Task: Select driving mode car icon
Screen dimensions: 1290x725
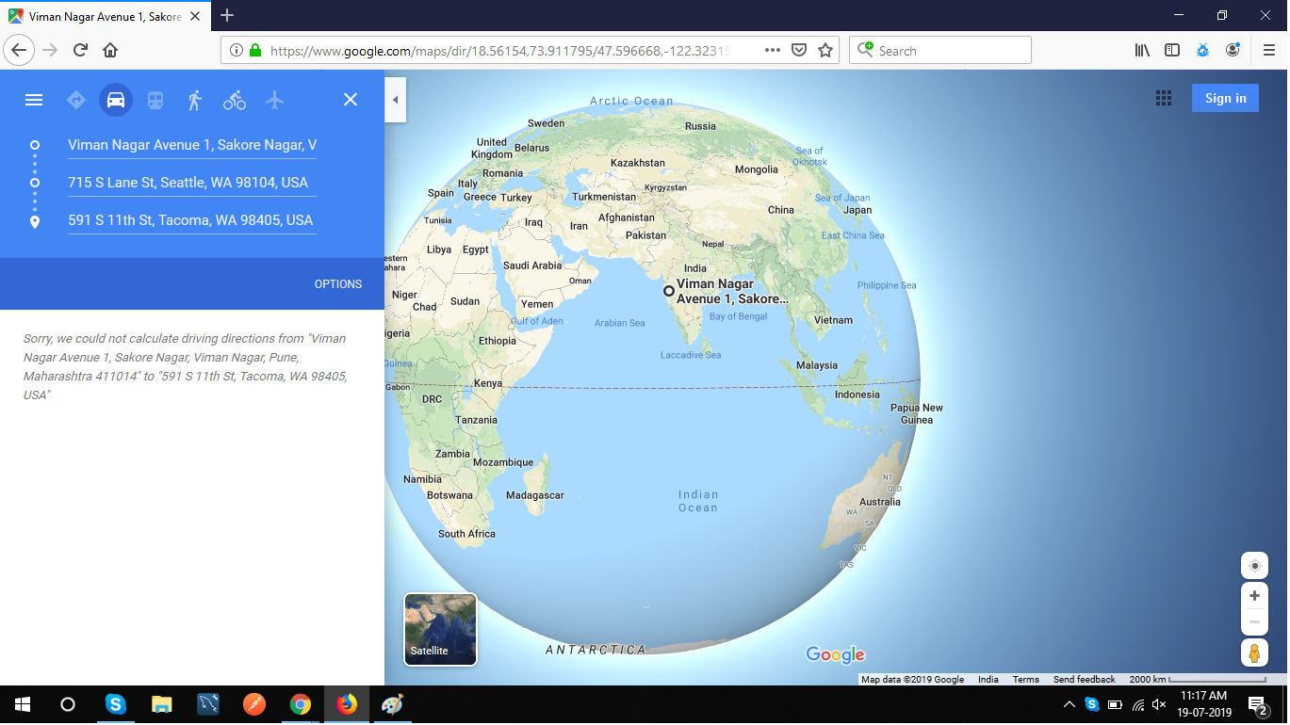Action: click(116, 100)
